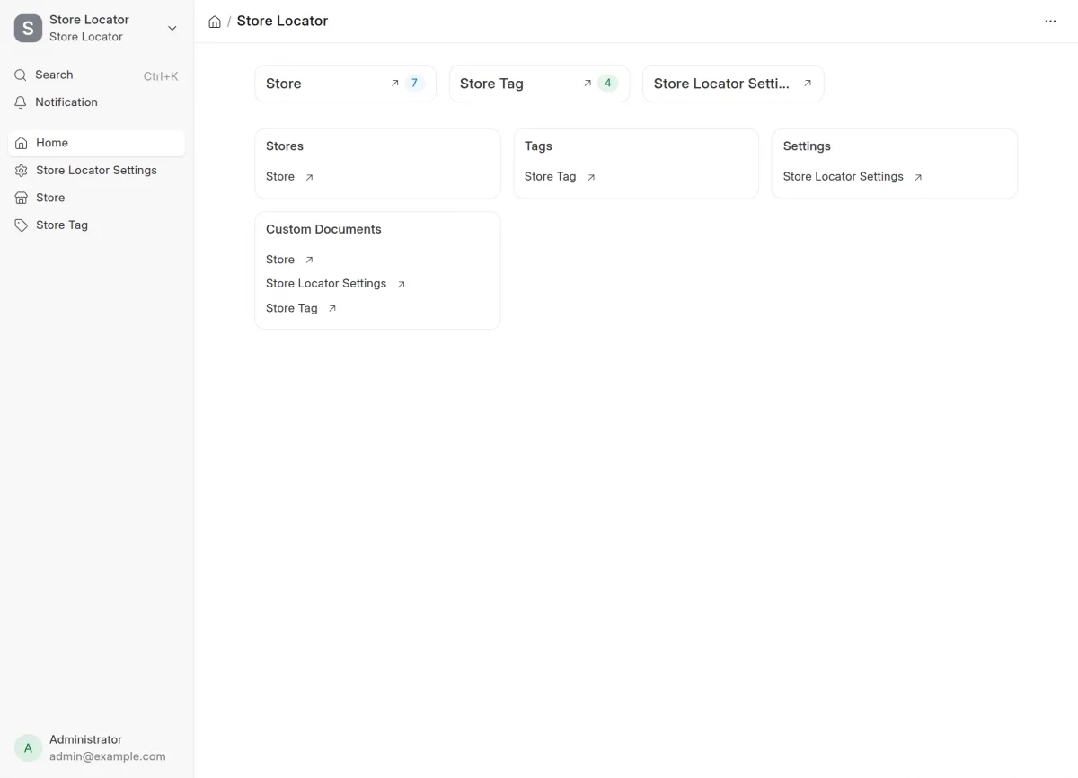The image size is (1078, 778).
Task: Click the Stores card heading
Action: pyautogui.click(x=285, y=146)
